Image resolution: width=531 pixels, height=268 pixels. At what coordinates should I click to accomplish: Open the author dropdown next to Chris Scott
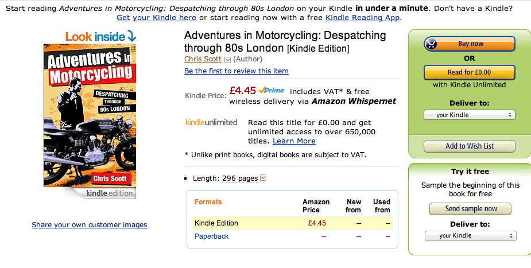227,59
